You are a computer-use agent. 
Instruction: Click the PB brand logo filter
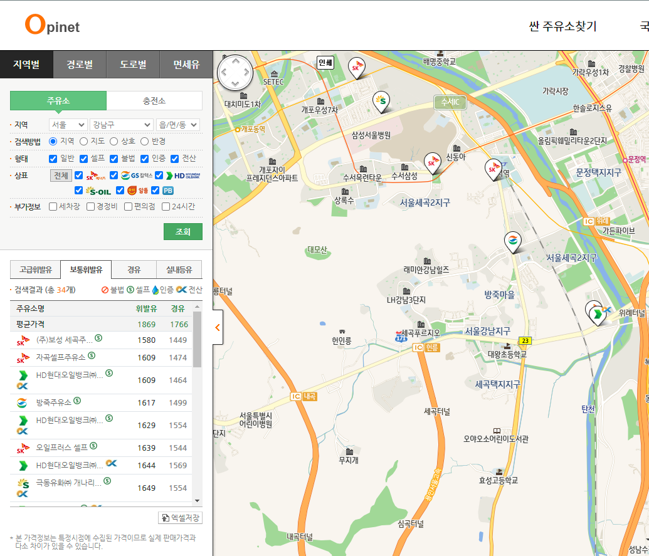[x=167, y=191]
